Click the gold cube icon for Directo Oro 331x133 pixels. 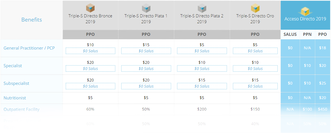point(255,8)
